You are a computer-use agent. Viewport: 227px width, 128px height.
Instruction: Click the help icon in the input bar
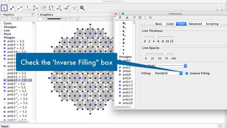click(220, 126)
